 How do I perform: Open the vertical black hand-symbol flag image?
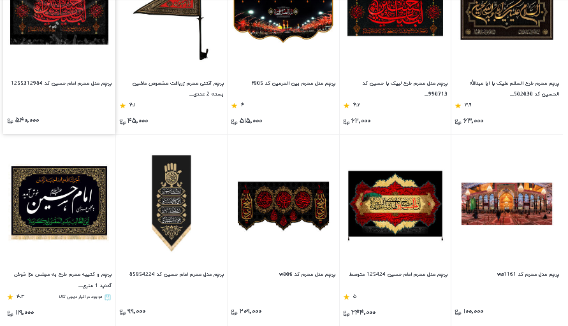(171, 202)
